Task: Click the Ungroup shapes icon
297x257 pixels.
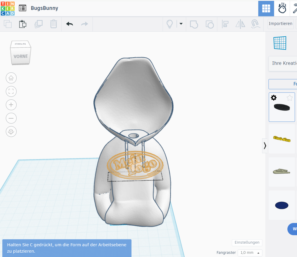Action: (209, 24)
